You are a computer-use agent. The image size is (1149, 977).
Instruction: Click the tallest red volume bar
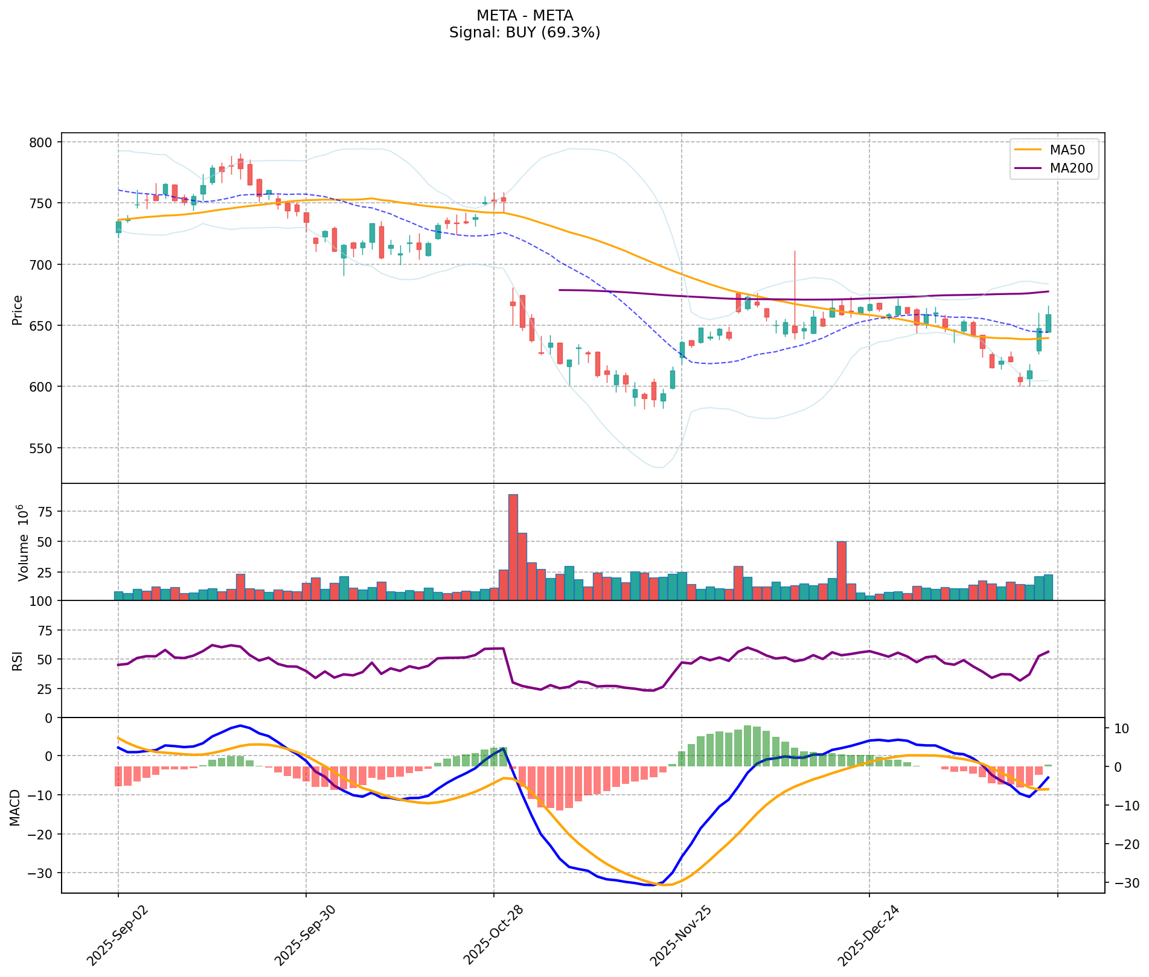pyautogui.click(x=513, y=547)
